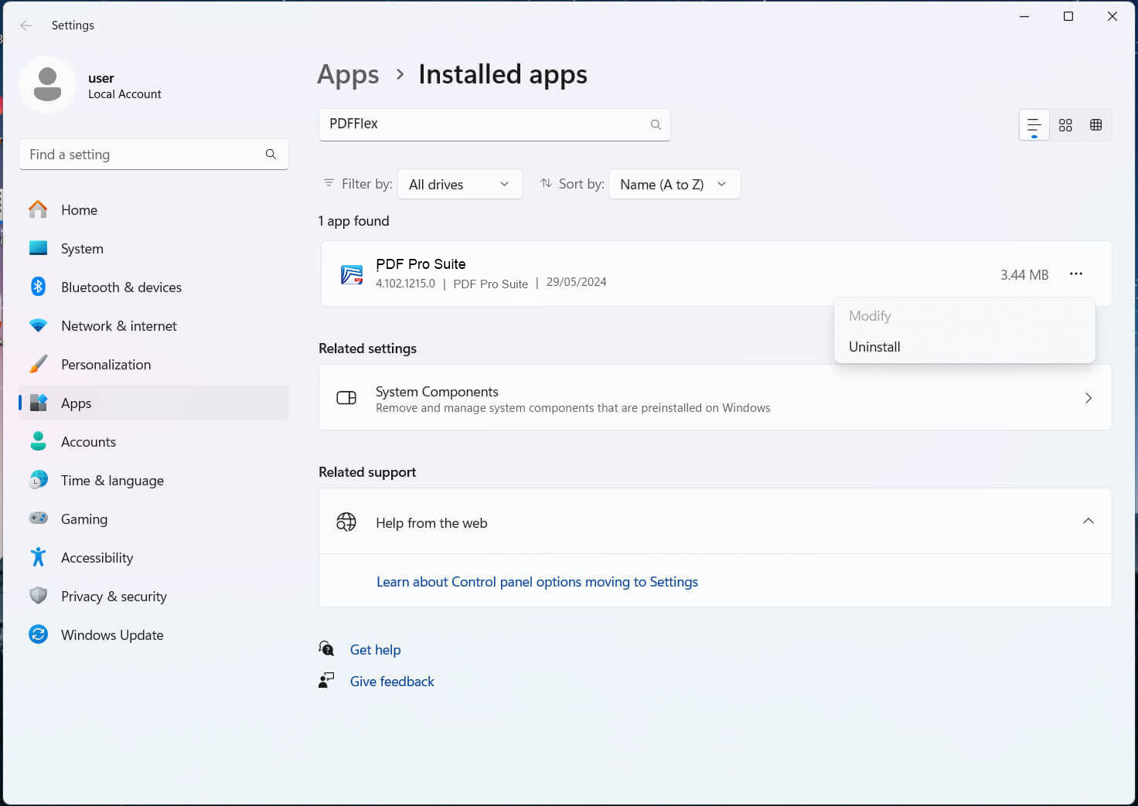
Task: Click the System Components title text
Action: (437, 392)
